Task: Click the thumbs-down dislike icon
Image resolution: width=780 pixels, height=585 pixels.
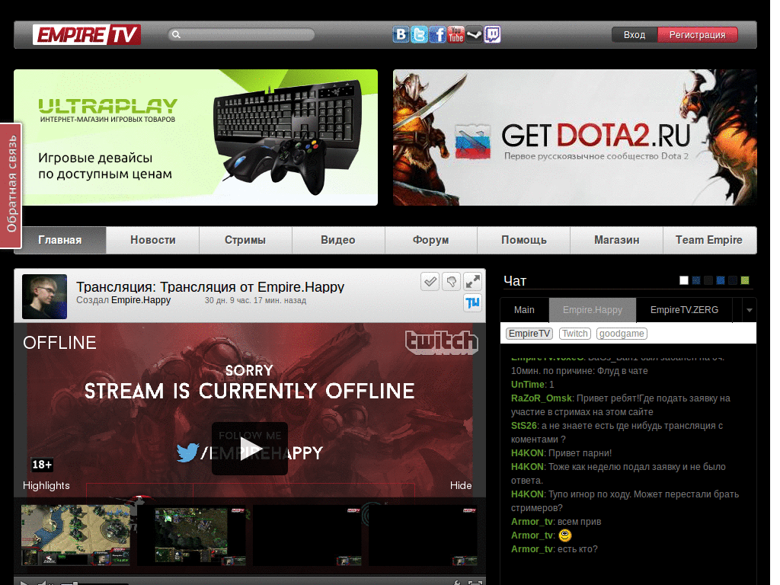Action: click(451, 282)
